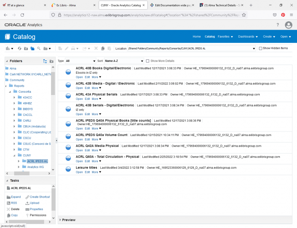This screenshot has width=297, height=228.
Task: Open More menu for Leisure titles
Action: 96,172
